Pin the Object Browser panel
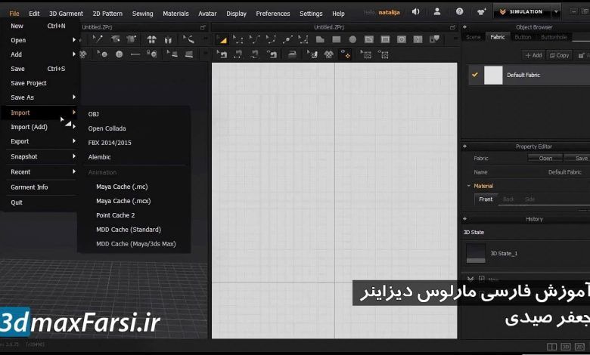The height and width of the screenshot is (355, 590). (x=464, y=27)
